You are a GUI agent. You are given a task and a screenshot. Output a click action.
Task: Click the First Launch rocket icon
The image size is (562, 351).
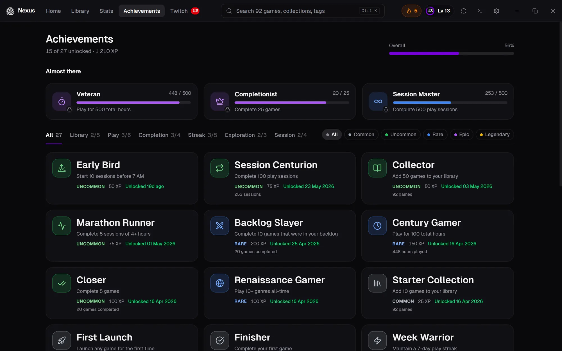point(62,341)
